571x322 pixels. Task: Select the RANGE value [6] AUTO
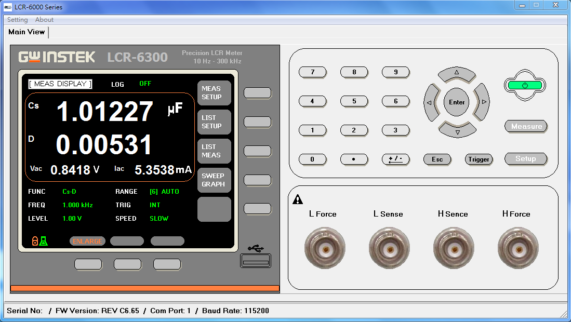point(164,192)
